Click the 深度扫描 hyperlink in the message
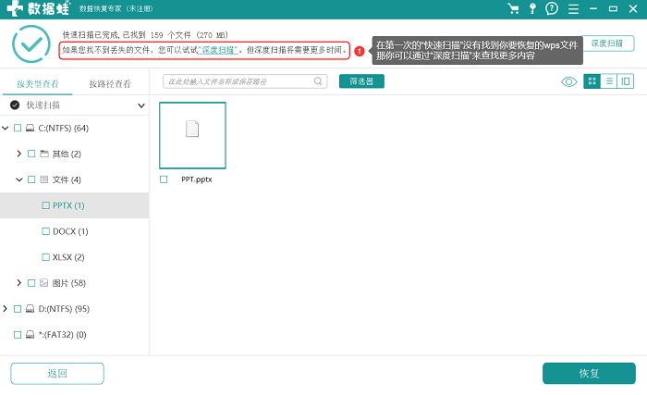 point(218,50)
